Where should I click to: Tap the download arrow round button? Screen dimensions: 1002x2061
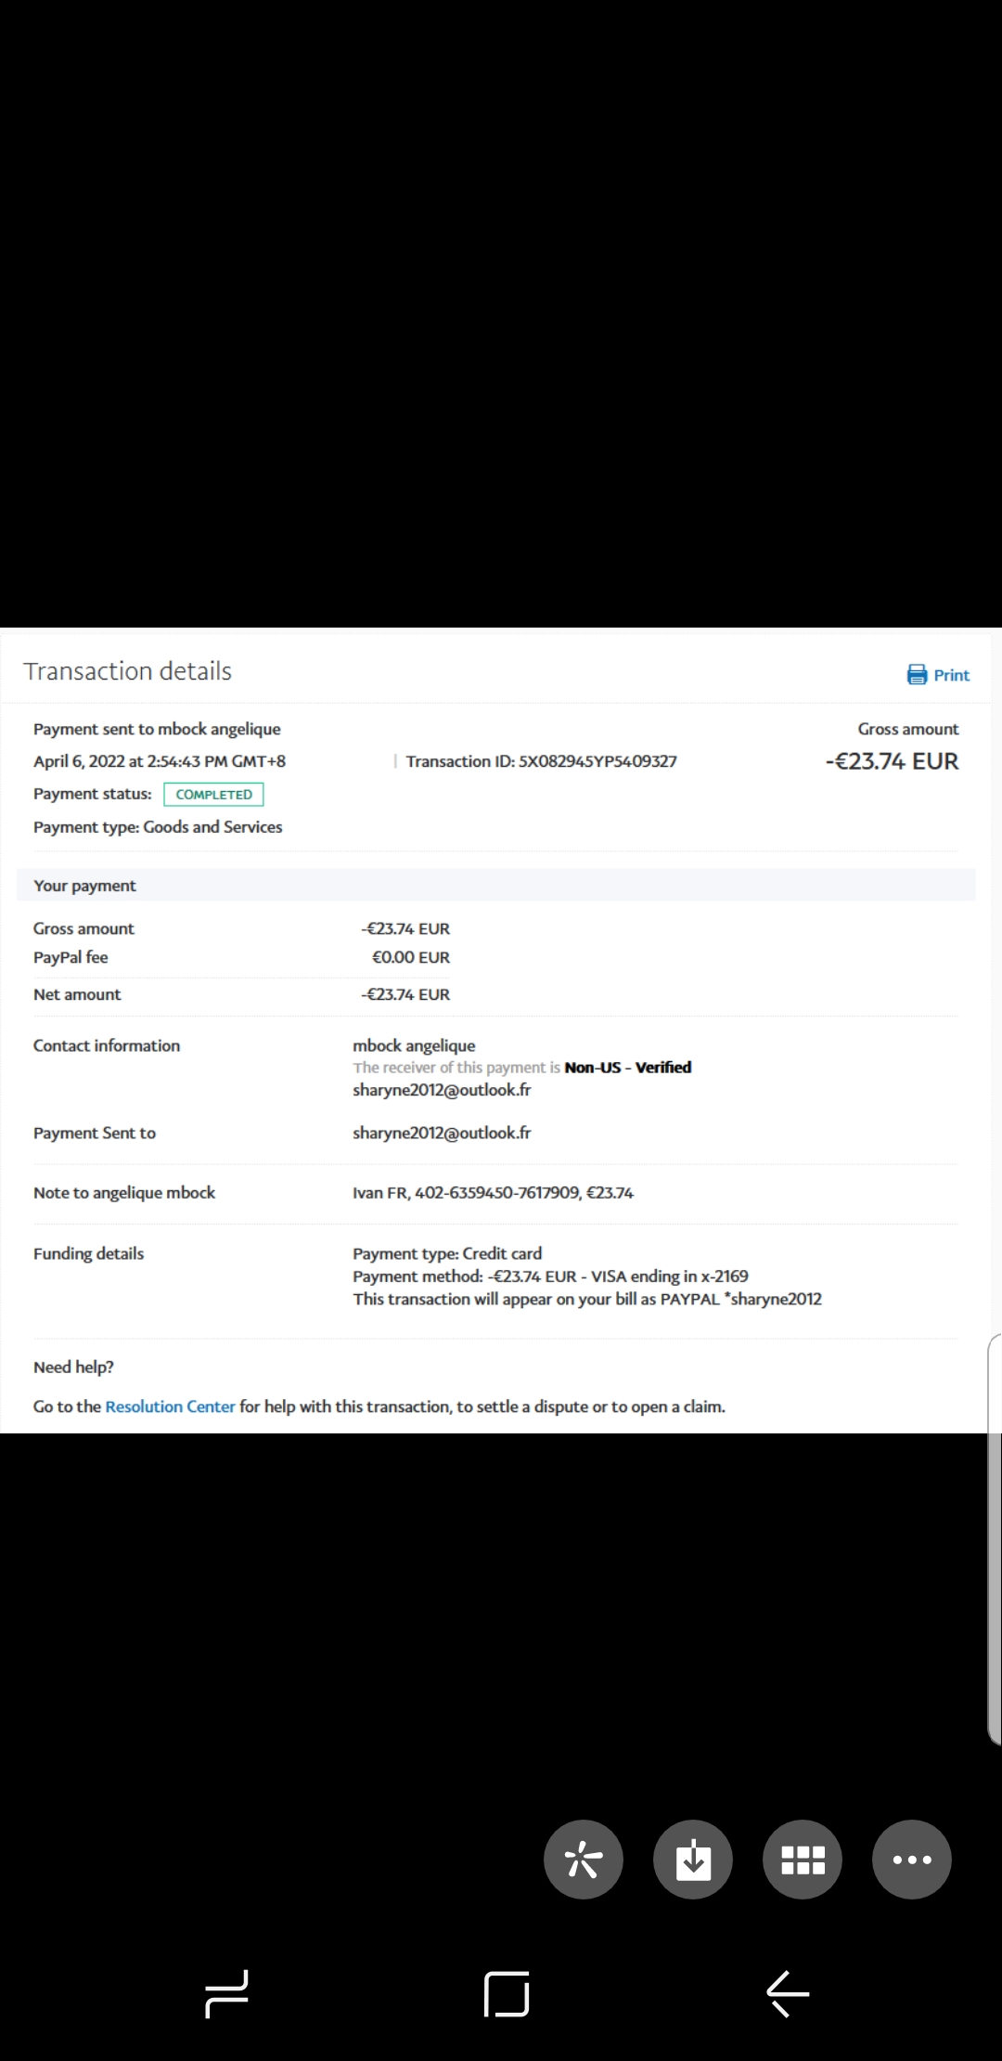pyautogui.click(x=693, y=1860)
